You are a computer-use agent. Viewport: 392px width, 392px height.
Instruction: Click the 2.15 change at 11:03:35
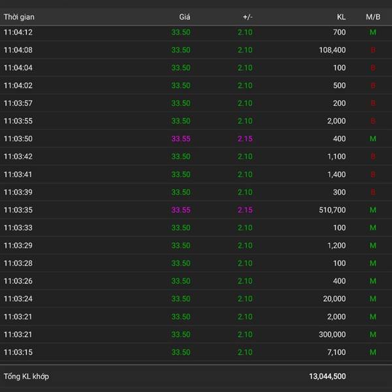coord(245,210)
